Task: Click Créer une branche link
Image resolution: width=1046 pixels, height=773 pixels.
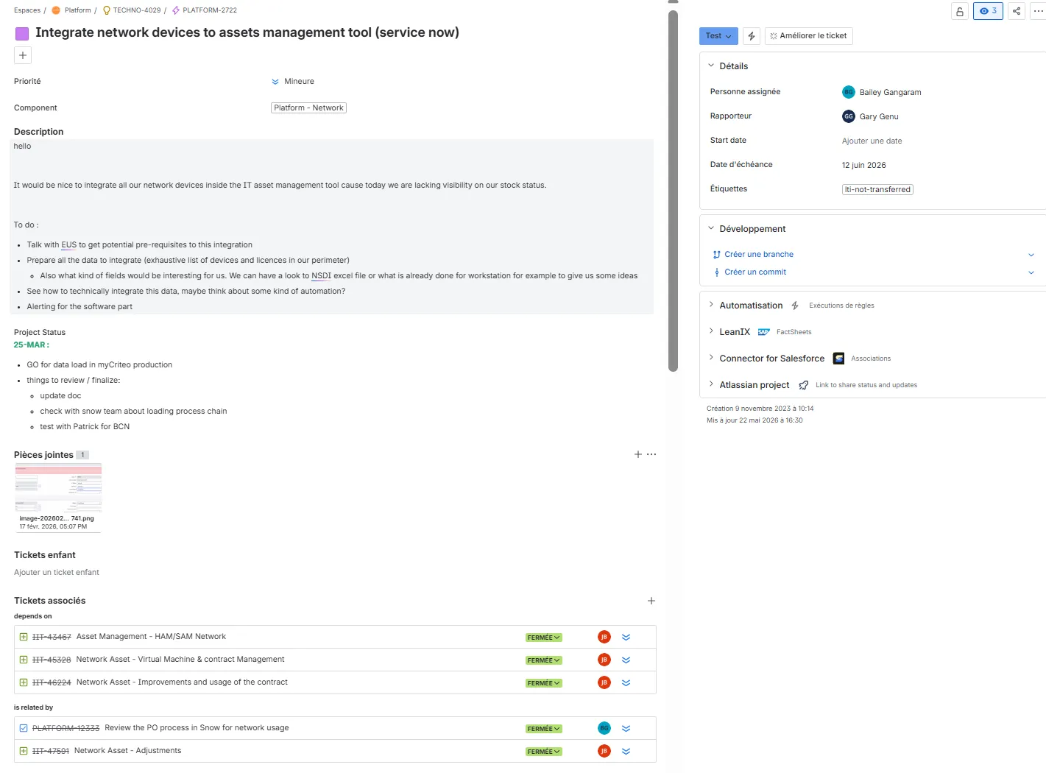Action: point(759,255)
